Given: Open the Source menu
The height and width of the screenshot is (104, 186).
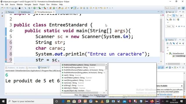Looking at the screenshot, I should pos(12,5).
